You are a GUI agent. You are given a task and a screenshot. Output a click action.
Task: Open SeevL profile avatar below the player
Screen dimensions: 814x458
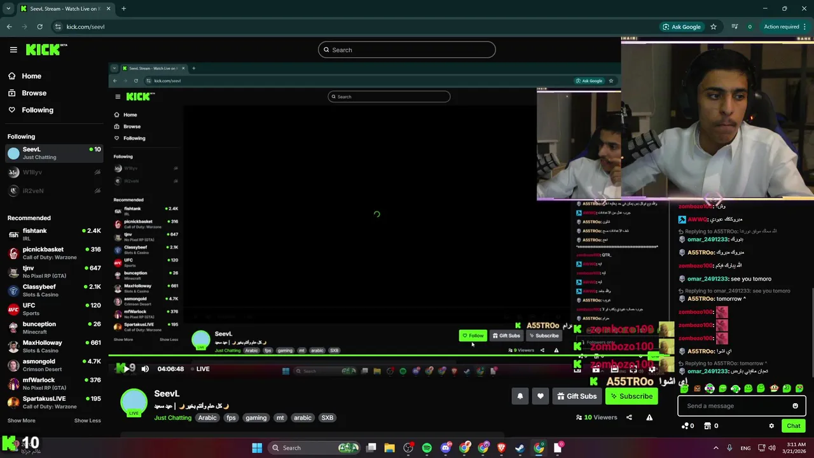click(x=134, y=403)
